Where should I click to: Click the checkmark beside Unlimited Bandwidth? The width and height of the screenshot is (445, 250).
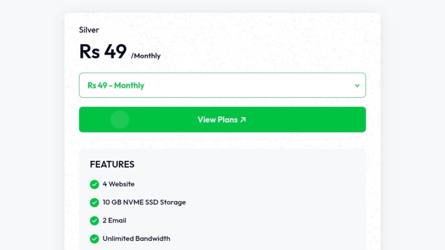94,239
